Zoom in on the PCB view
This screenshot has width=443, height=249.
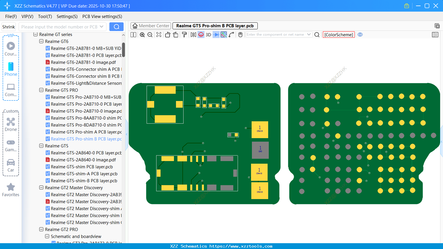coord(142,35)
